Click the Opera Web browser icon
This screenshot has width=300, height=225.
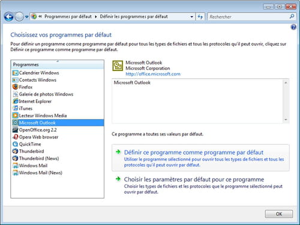coord(16,137)
